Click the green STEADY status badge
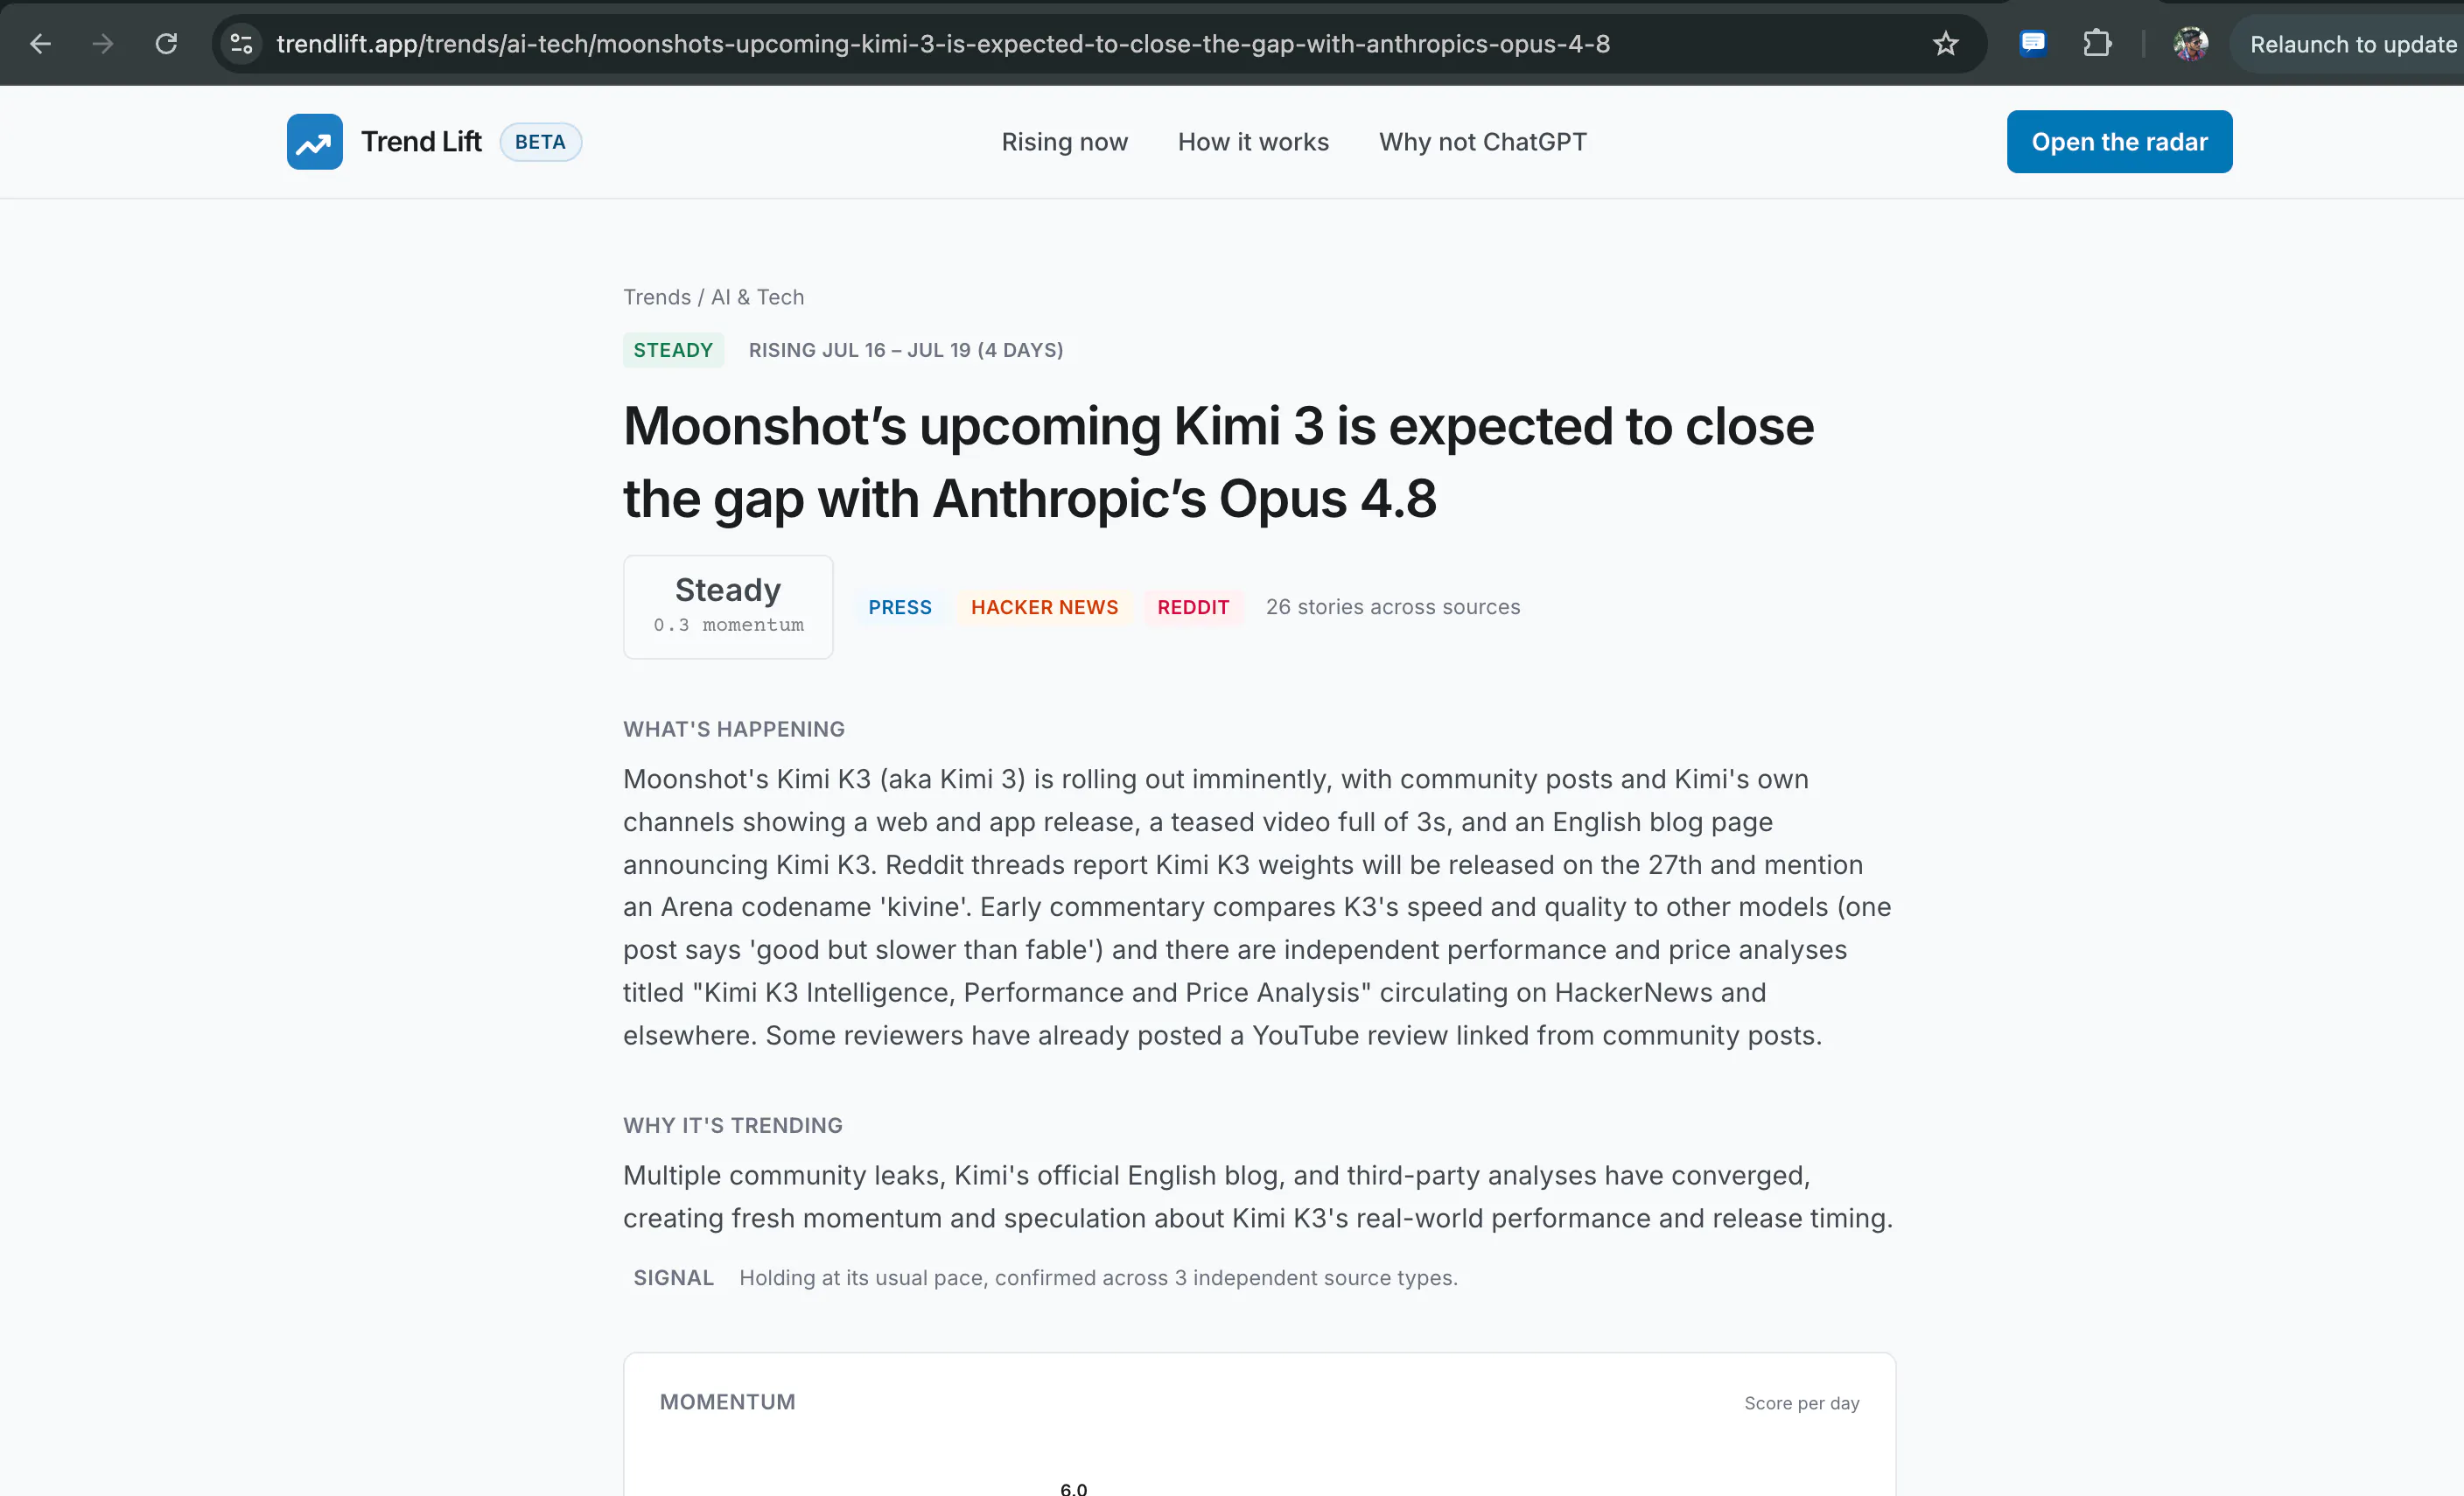This screenshot has width=2464, height=1496. click(x=673, y=350)
